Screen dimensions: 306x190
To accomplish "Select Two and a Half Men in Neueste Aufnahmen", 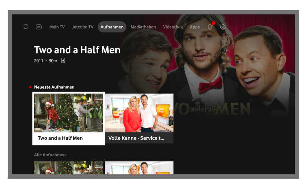I will (x=69, y=118).
